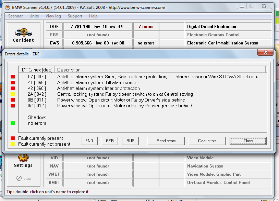Click EWS part number 6.905.666 cell
The width and height of the screenshot is (279, 201).
coord(98,43)
